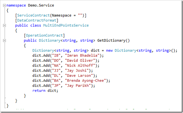This screenshot has height=113, width=183.
Task: Click the "Jay Parikh" string literal
Action: (x=78, y=86)
